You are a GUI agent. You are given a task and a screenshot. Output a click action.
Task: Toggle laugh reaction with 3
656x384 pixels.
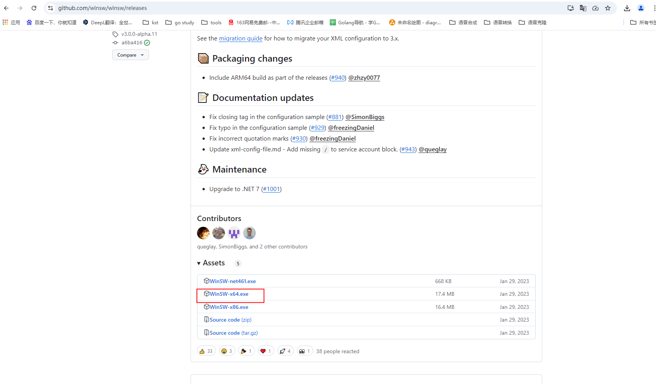click(227, 351)
